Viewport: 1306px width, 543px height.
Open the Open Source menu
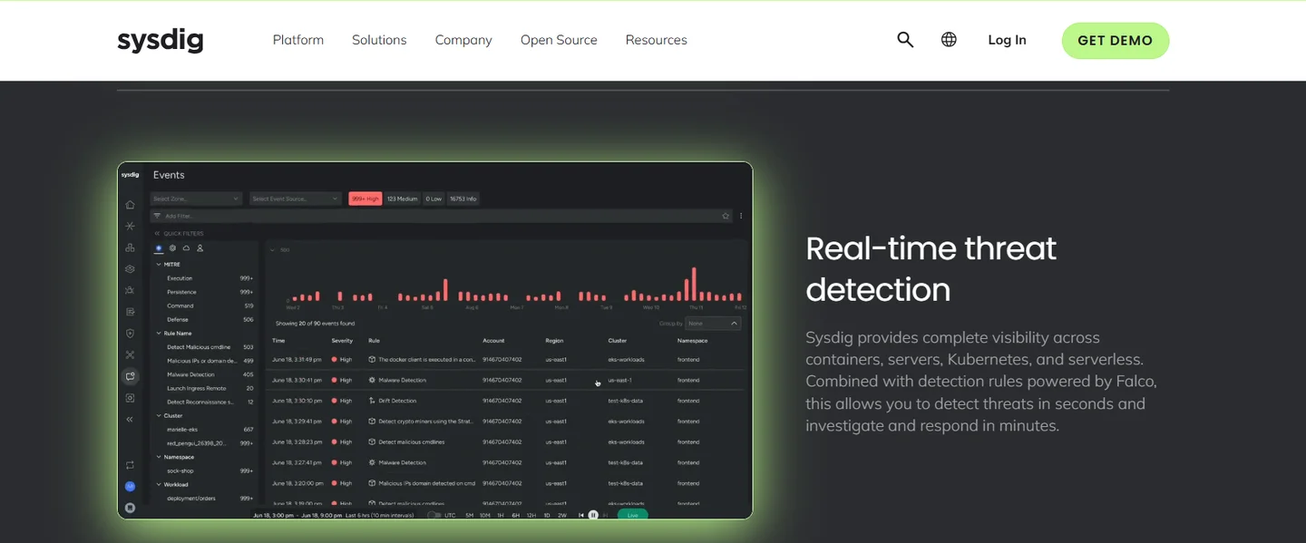(559, 40)
